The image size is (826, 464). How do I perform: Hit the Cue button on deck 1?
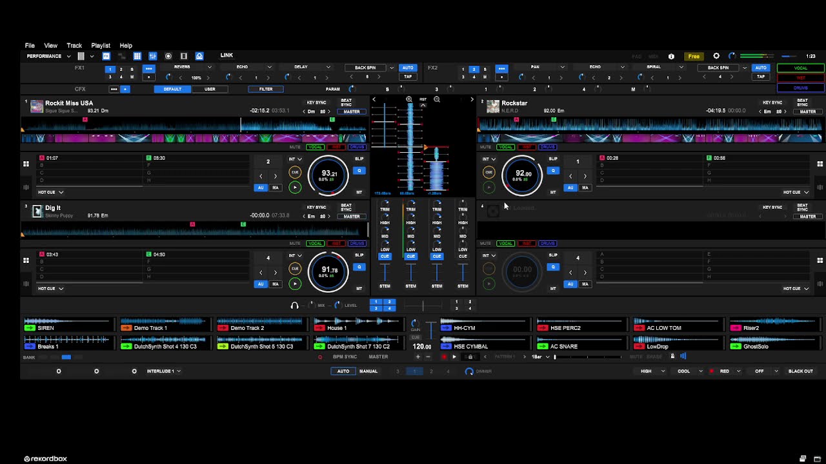tap(295, 172)
